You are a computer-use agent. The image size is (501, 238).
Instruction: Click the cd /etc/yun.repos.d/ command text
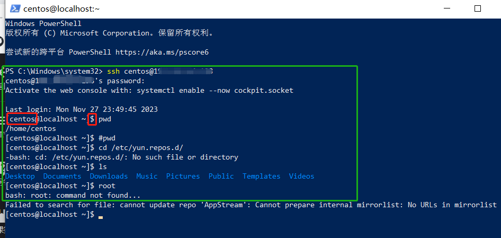[141, 148]
